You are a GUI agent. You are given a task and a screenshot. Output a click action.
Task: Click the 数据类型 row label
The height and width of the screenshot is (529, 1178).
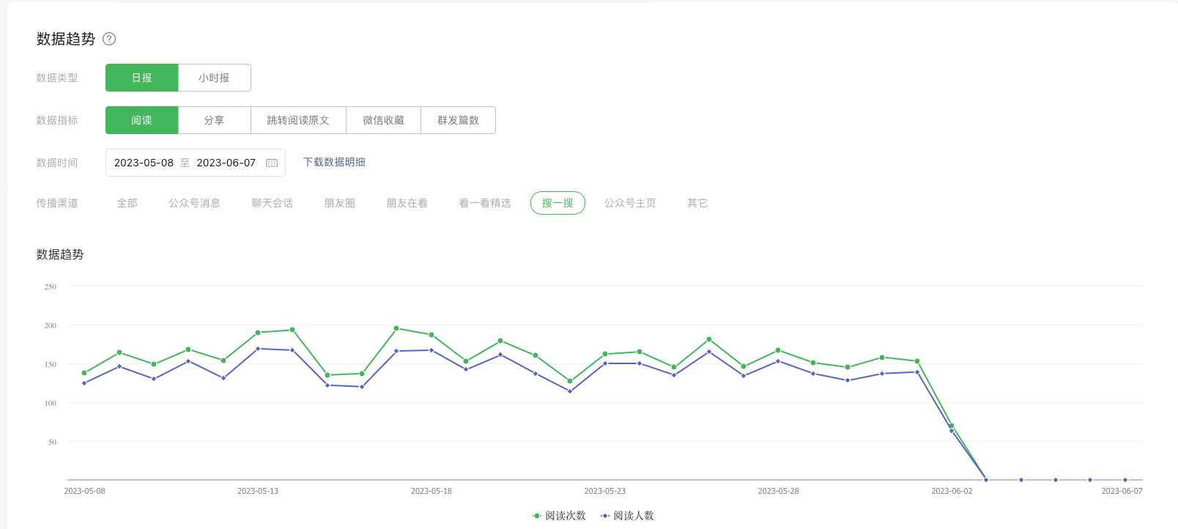pyautogui.click(x=57, y=78)
